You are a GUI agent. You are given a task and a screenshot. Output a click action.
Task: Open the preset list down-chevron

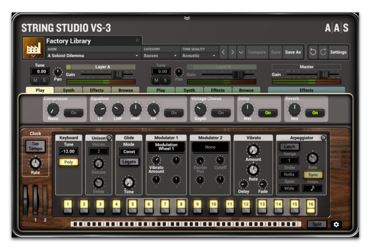click(241, 52)
